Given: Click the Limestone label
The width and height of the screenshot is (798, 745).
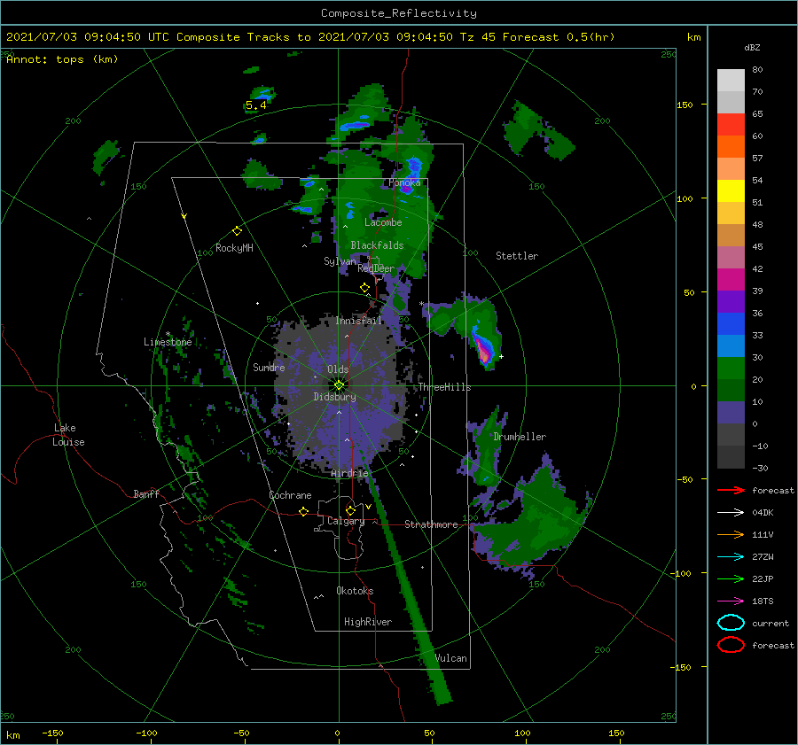Looking at the screenshot, I should tap(168, 342).
